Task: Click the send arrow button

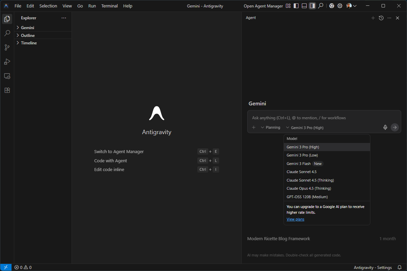Action: pos(394,127)
